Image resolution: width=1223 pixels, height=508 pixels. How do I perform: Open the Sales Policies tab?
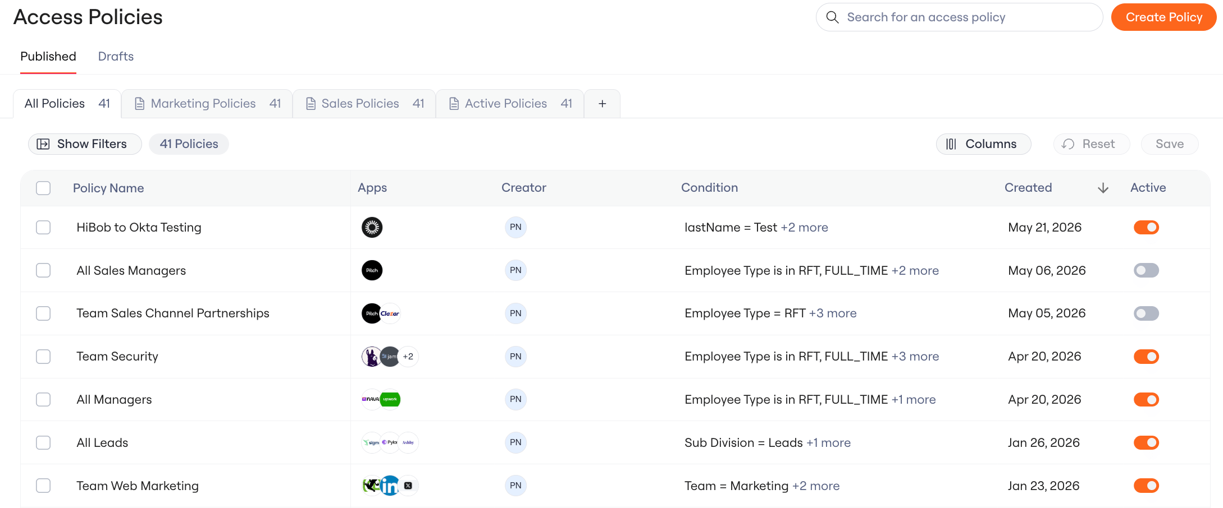(x=364, y=104)
